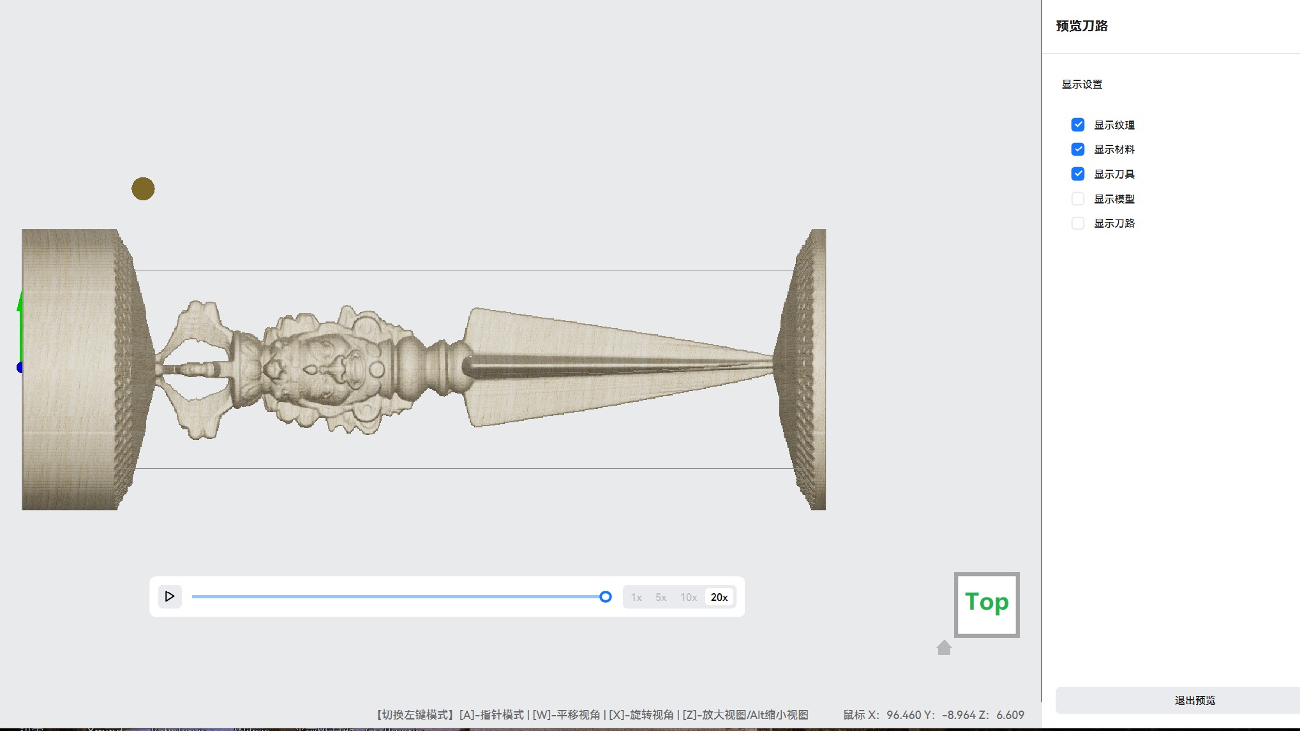Select the 20x playback speed
This screenshot has height=731, width=1300.
719,597
